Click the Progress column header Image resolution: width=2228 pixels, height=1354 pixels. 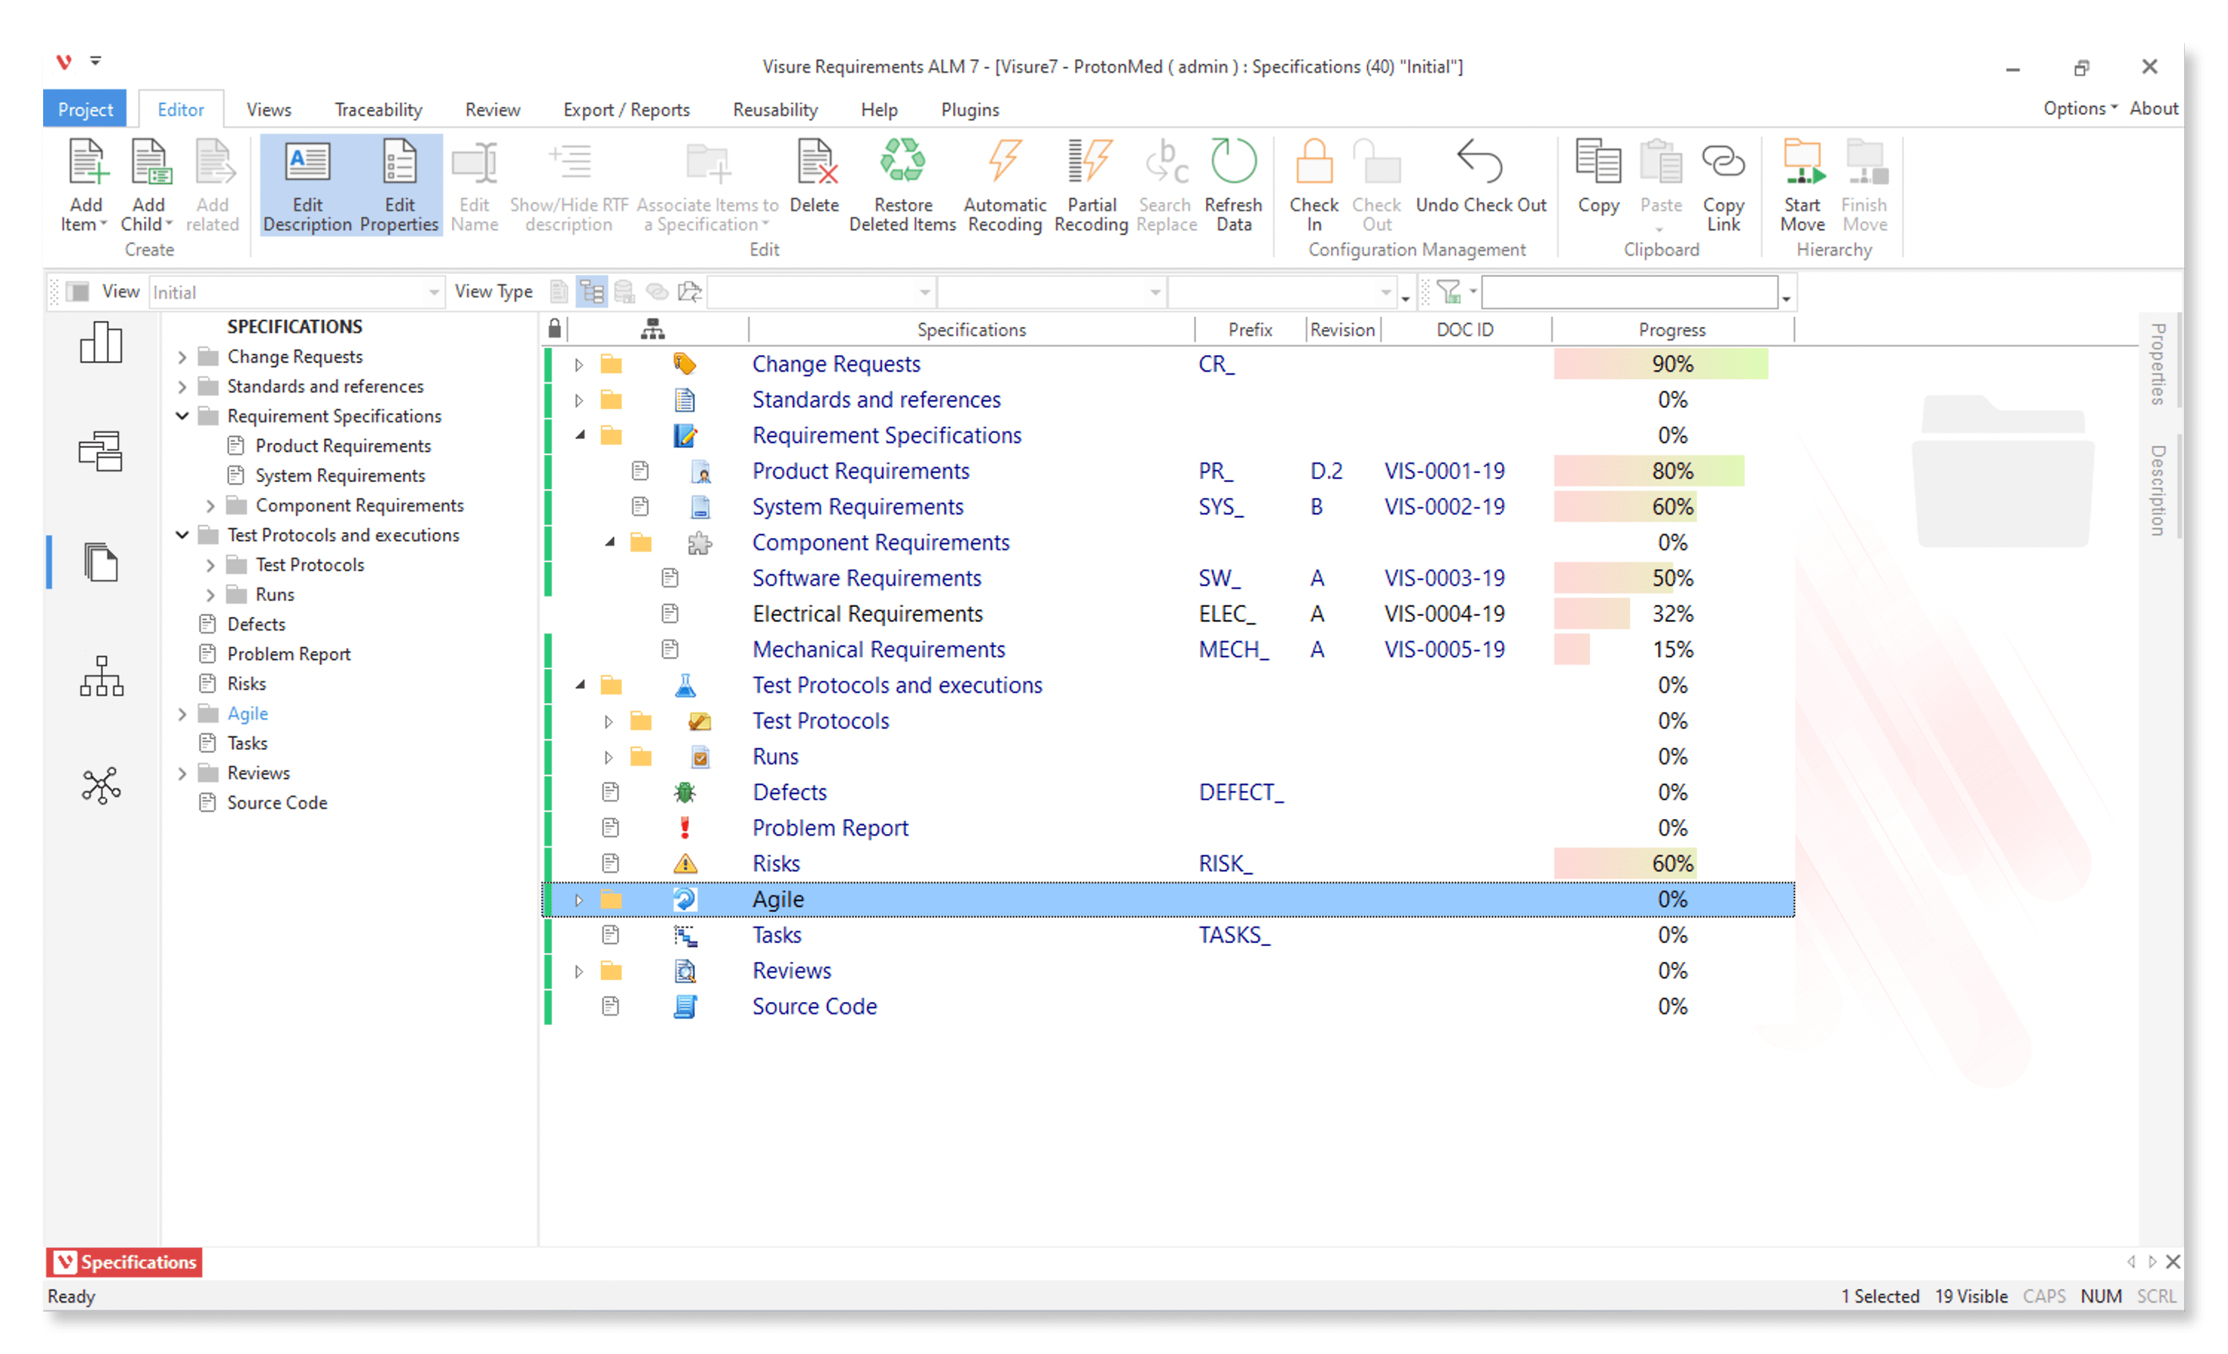pos(1672,330)
